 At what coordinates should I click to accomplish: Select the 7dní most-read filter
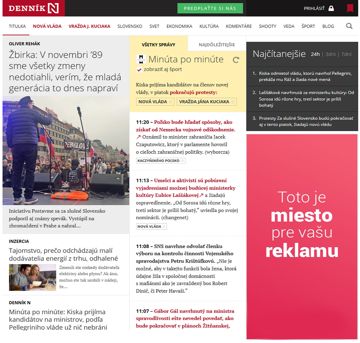[x=346, y=54]
